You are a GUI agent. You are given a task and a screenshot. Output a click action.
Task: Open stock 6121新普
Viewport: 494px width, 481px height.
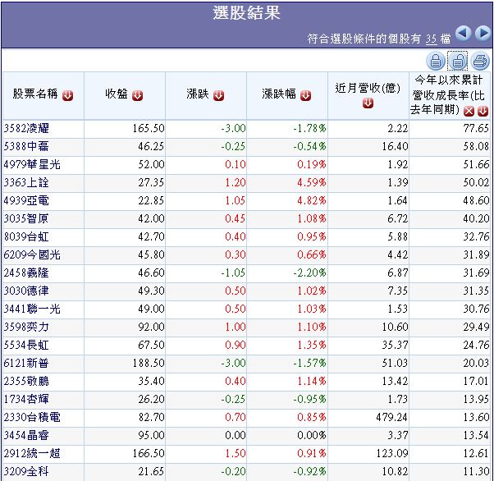click(x=26, y=363)
